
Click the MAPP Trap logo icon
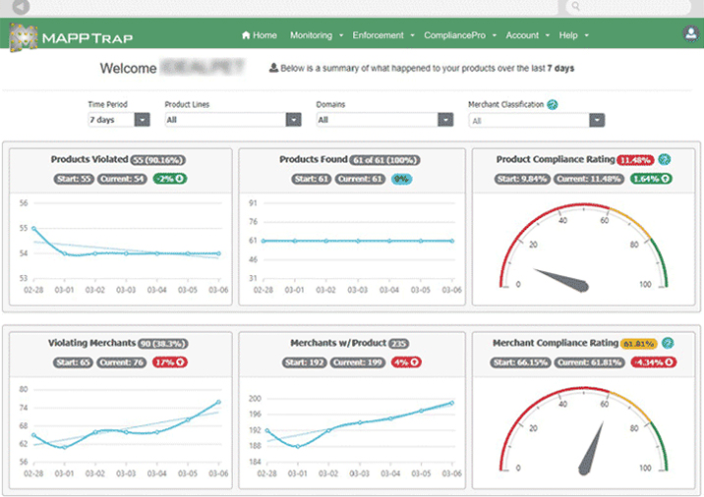(24, 36)
